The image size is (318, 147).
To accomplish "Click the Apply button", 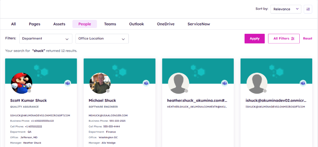I will pos(254,39).
